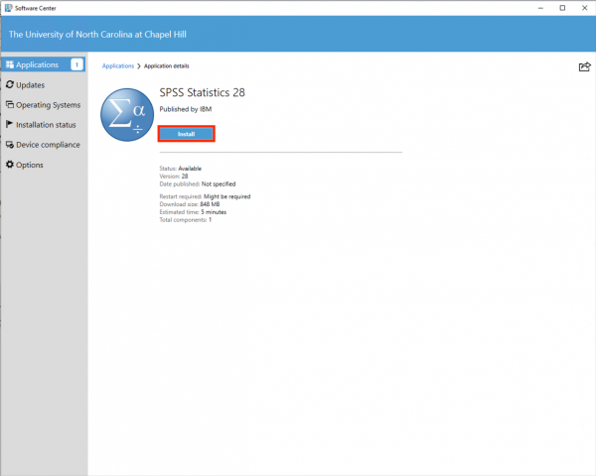Open the share application icon
Screen dimensions: 596x476
[584, 66]
